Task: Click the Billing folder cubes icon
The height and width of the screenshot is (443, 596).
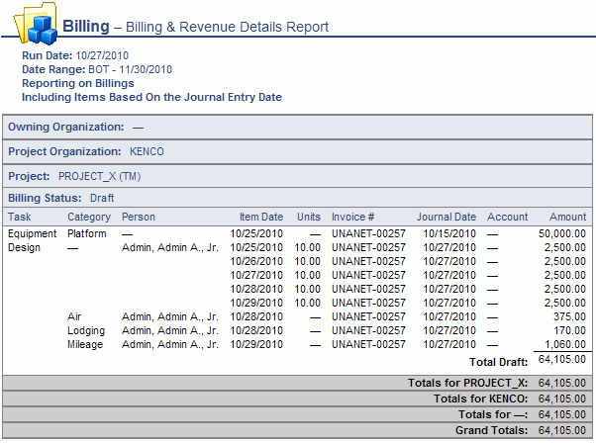Action: (x=36, y=24)
